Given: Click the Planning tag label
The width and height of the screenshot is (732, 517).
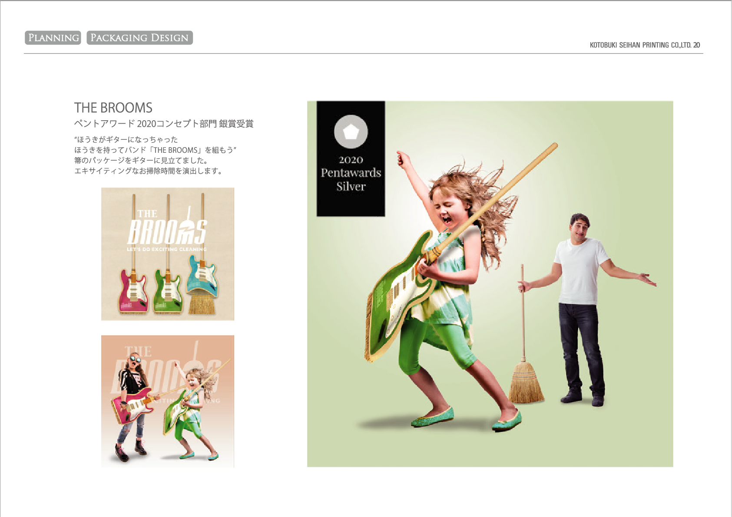Looking at the screenshot, I should point(53,38).
